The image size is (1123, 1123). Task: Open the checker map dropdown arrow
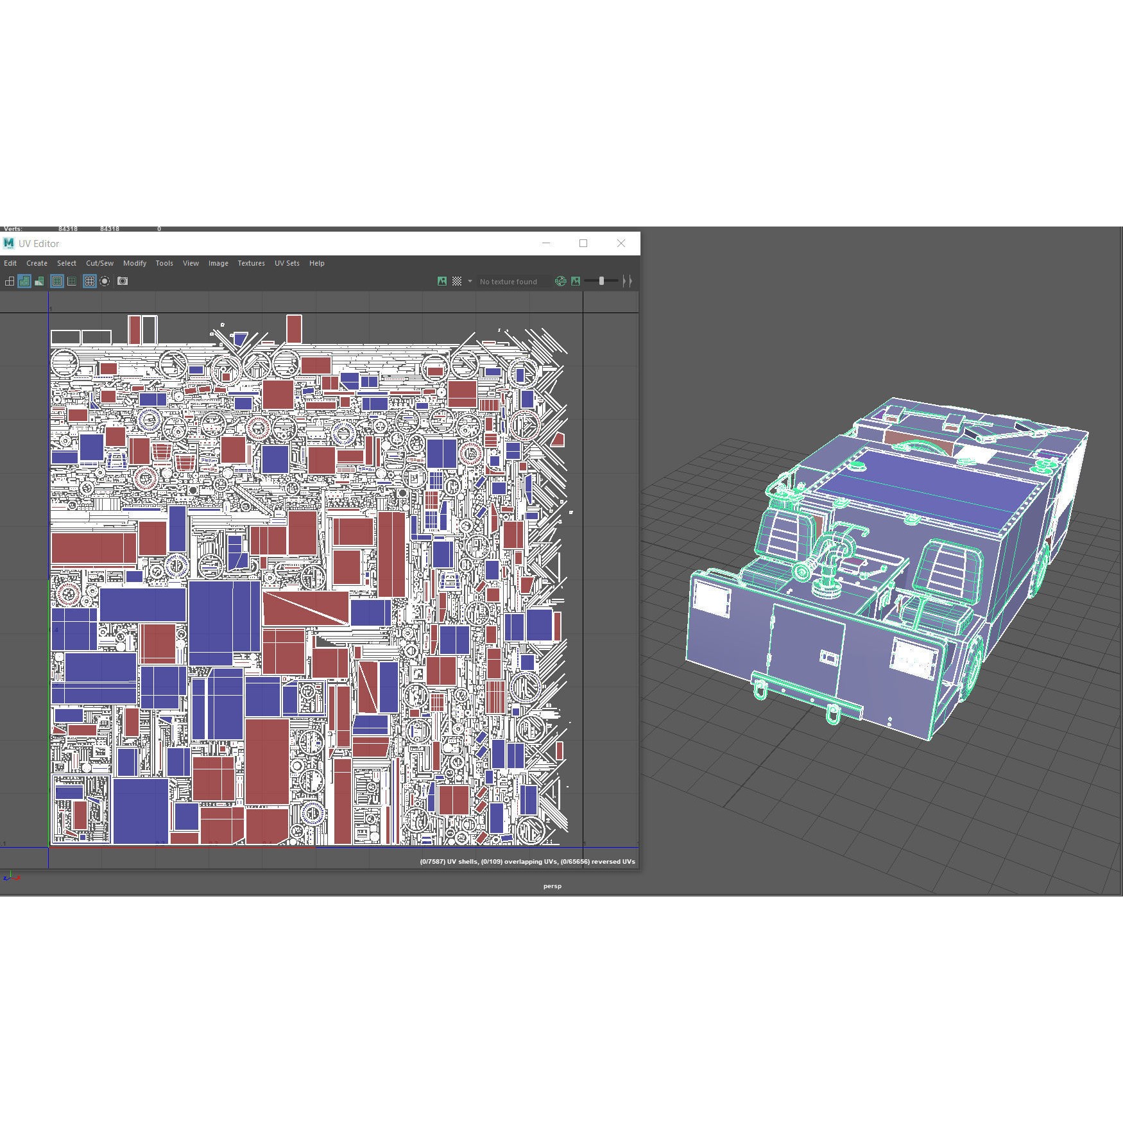click(470, 281)
